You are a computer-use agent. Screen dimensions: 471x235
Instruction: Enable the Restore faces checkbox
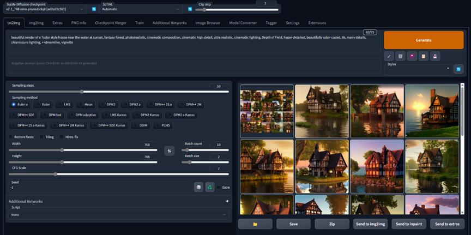tap(11, 137)
